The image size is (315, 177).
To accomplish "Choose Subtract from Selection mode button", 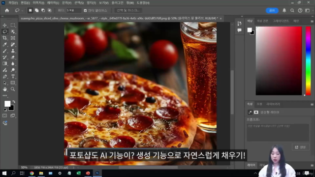I will (x=43, y=10).
